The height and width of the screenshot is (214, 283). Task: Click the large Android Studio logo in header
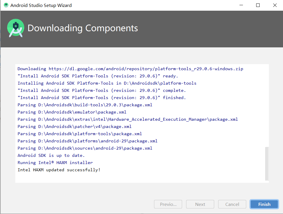pyautogui.click(x=16, y=28)
